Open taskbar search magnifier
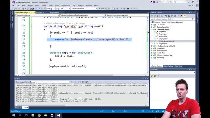 click(x=20, y=115)
